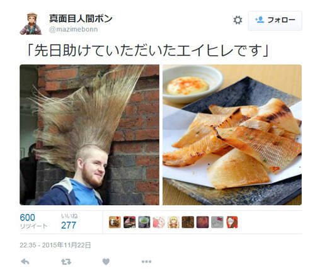View the 277 likes list
Screen dimensions: 315x272
(x=69, y=221)
